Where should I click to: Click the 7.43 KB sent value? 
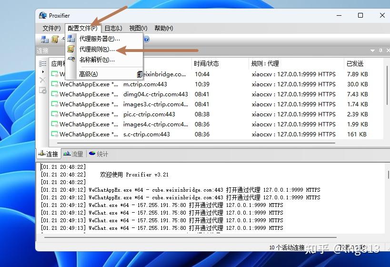[x=358, y=94]
